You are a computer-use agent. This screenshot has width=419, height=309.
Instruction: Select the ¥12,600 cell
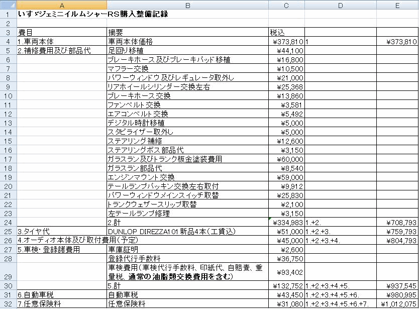tap(286, 141)
